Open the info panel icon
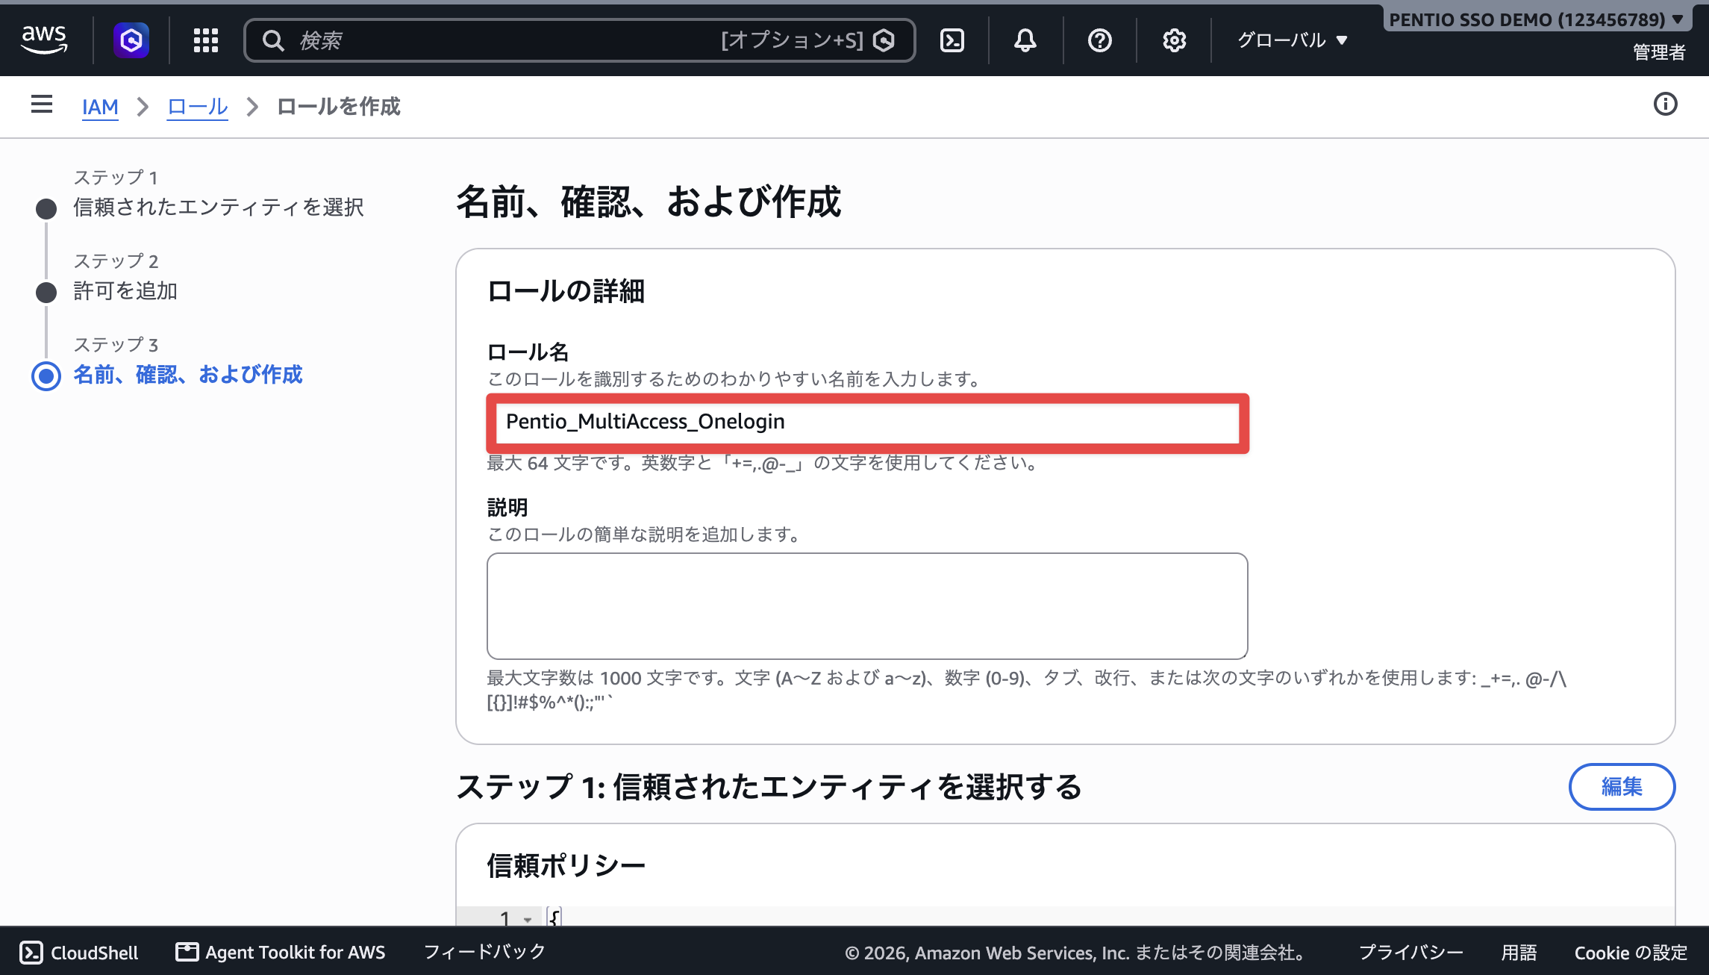 click(x=1666, y=105)
